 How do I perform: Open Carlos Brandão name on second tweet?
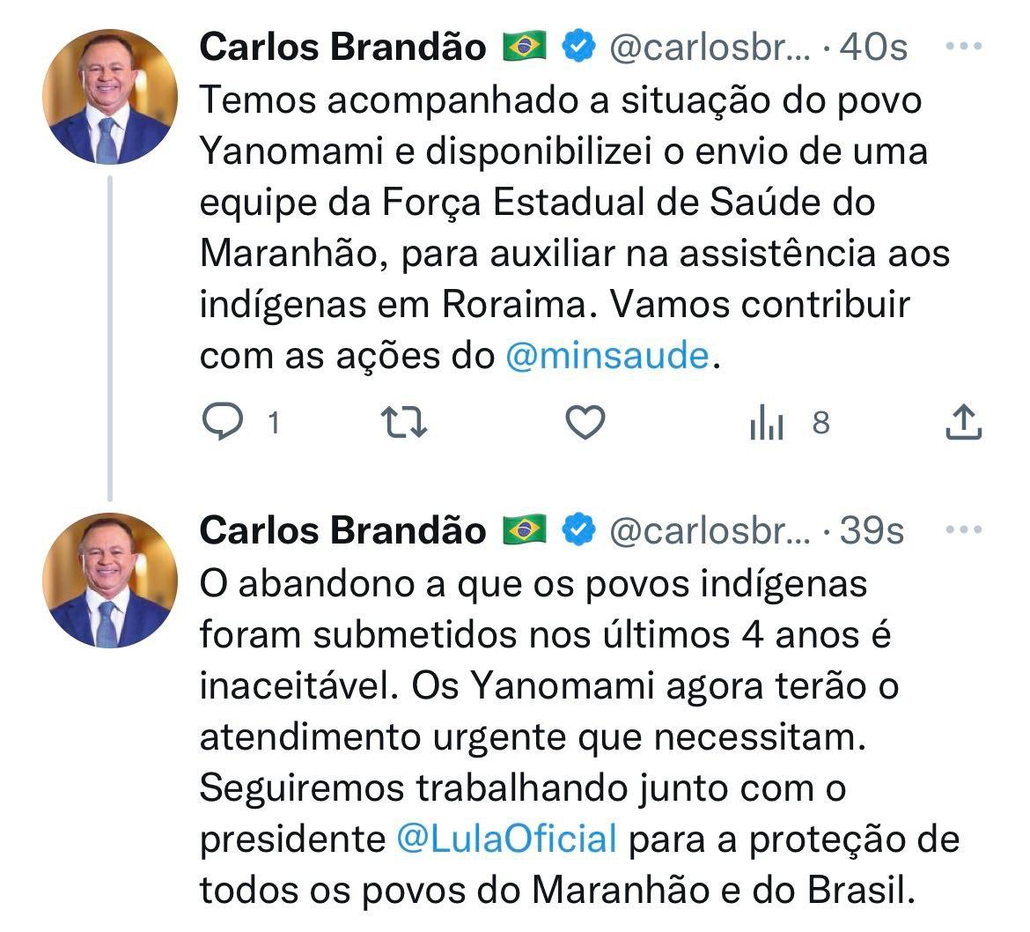tap(342, 530)
